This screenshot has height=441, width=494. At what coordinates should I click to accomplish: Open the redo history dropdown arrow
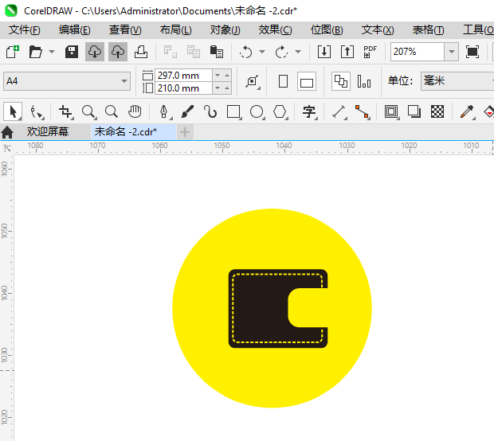pyautogui.click(x=298, y=52)
